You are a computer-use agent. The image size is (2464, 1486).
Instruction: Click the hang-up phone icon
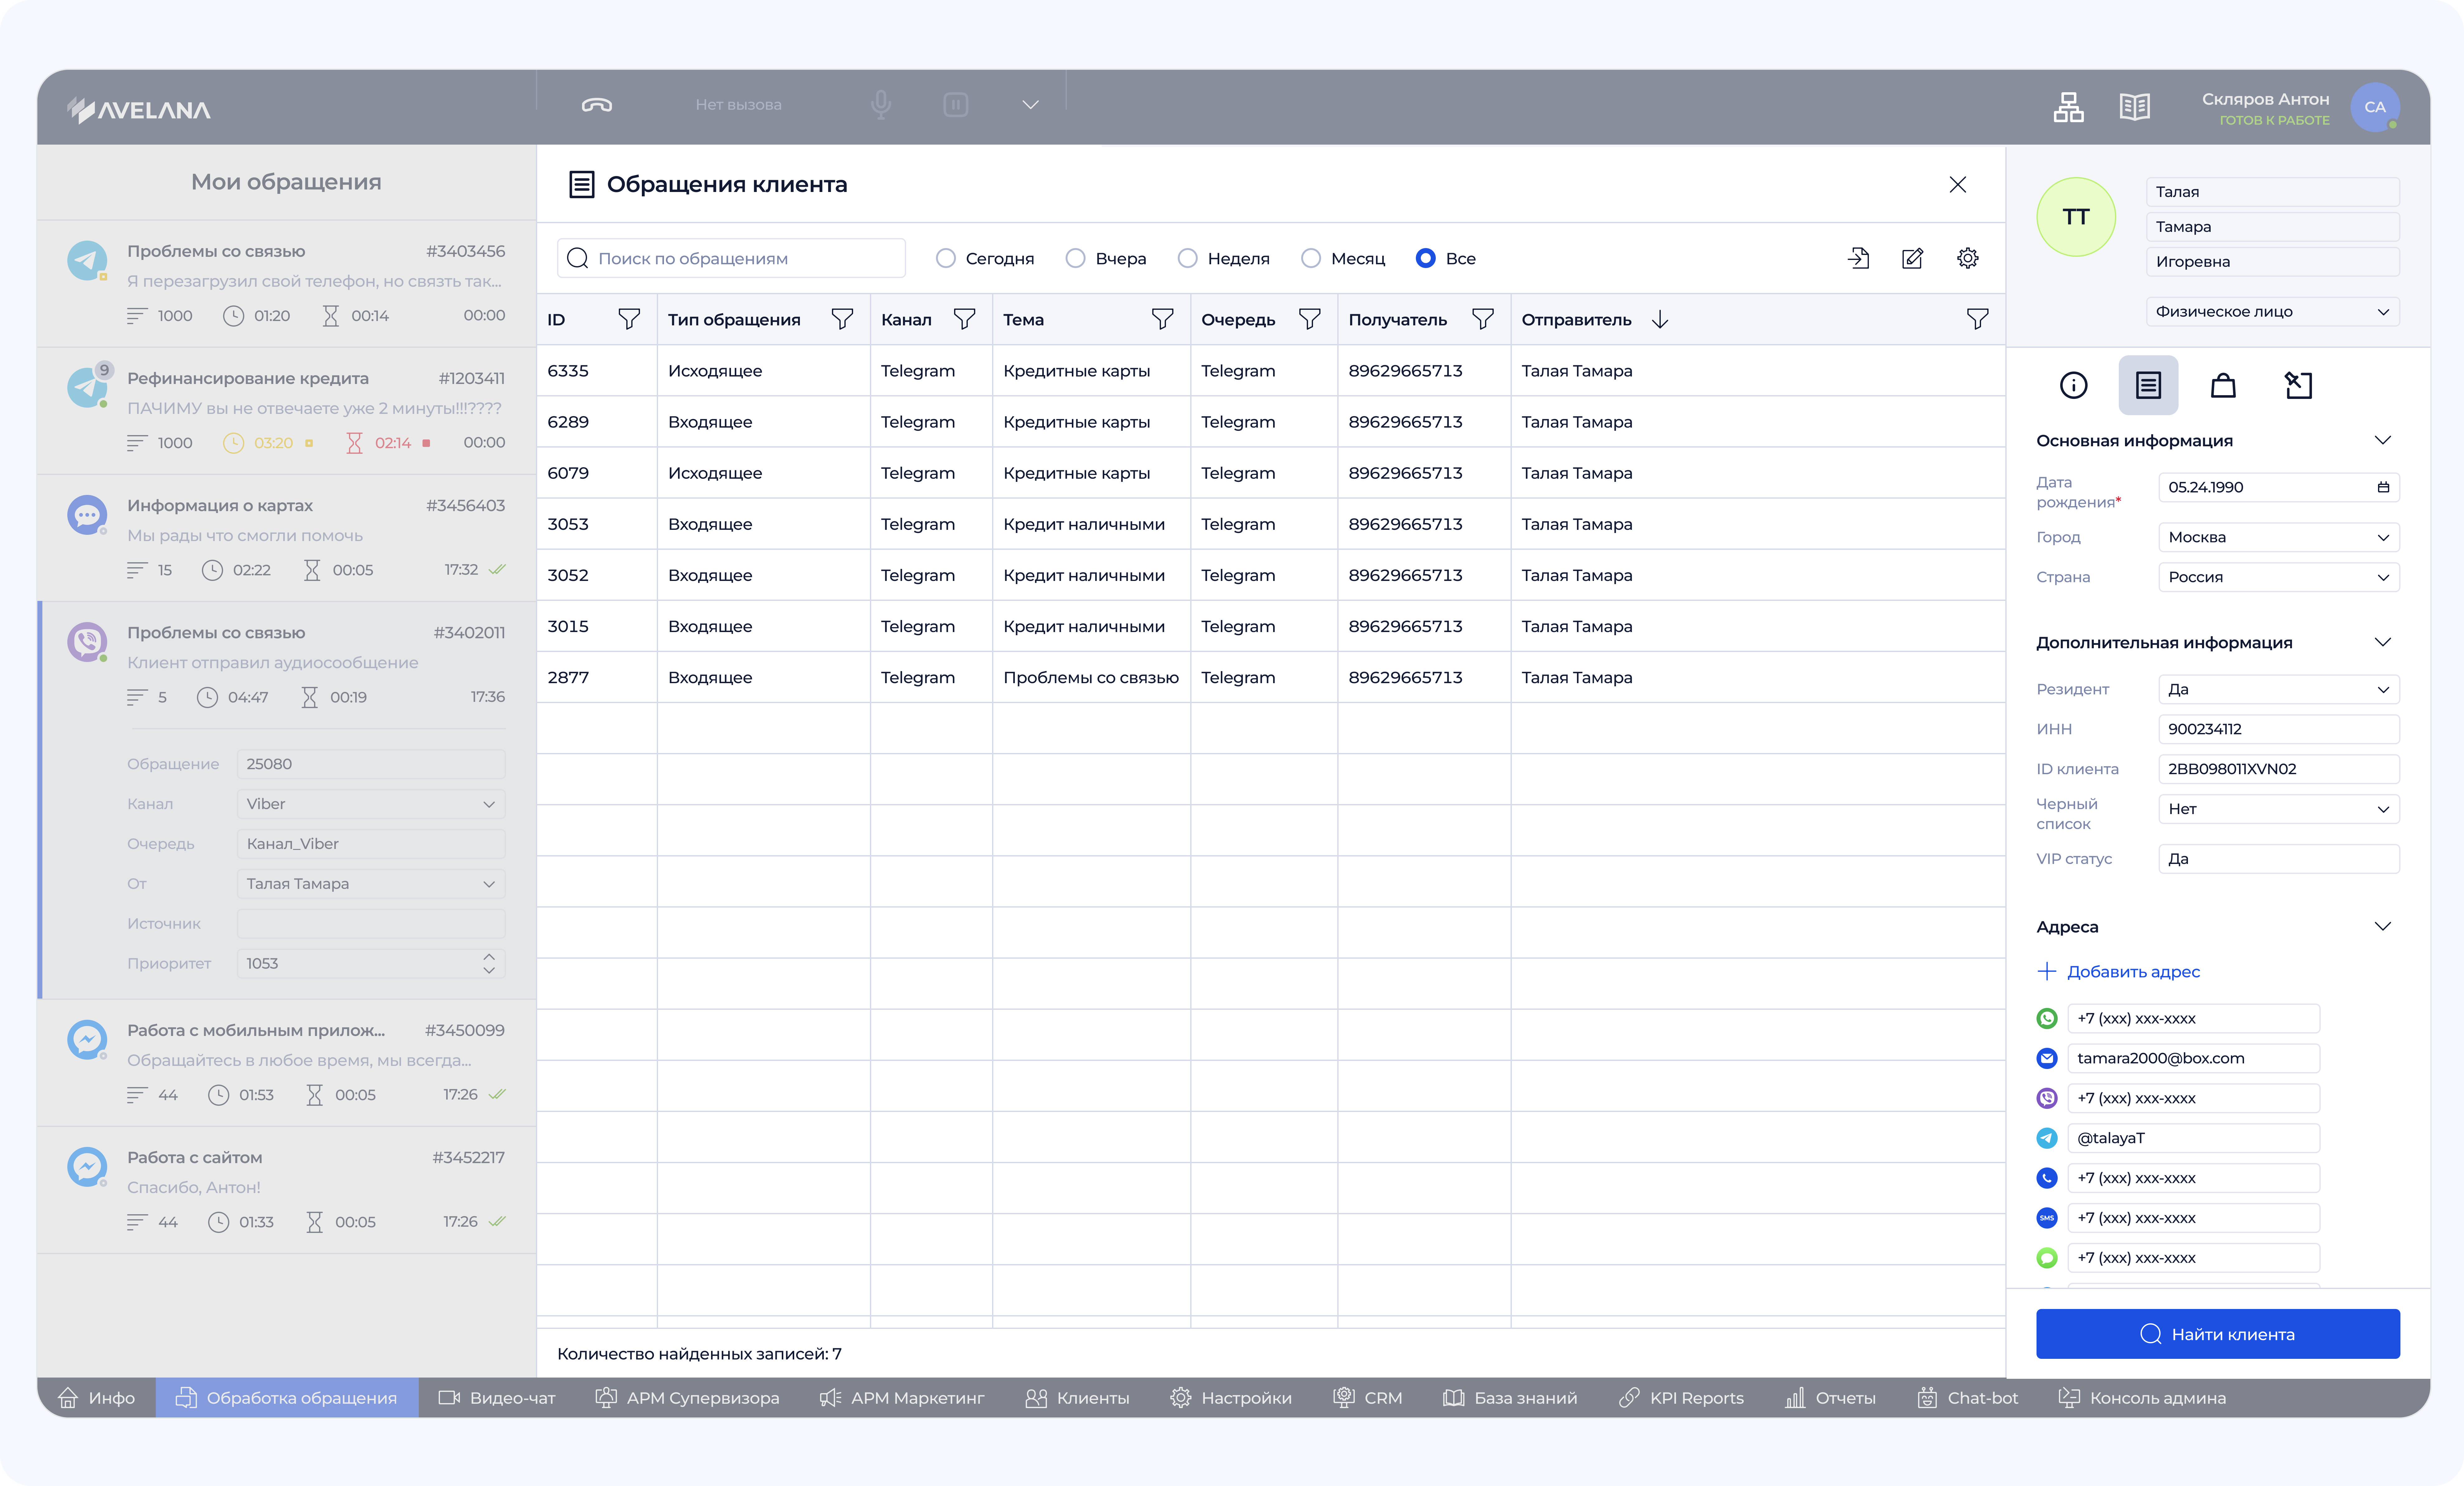(597, 105)
